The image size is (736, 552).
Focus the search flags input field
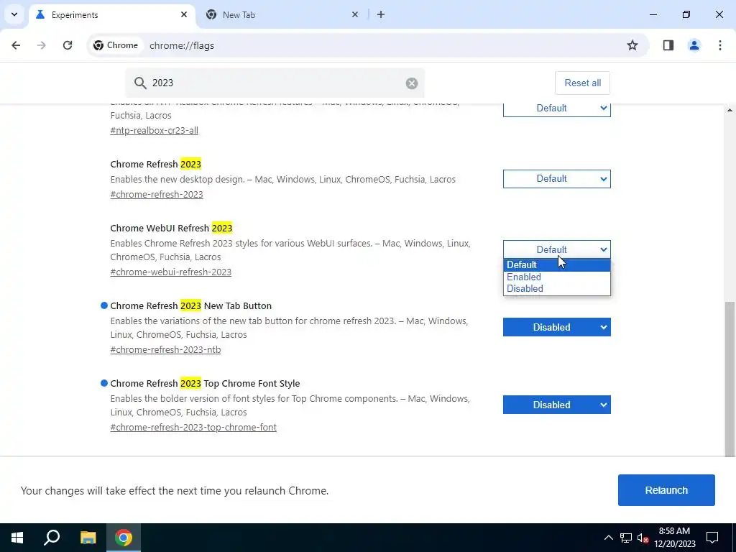(275, 83)
